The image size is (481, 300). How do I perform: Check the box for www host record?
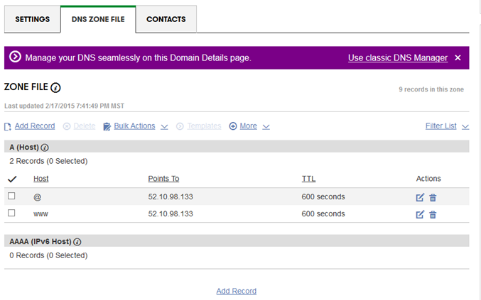pos(11,213)
